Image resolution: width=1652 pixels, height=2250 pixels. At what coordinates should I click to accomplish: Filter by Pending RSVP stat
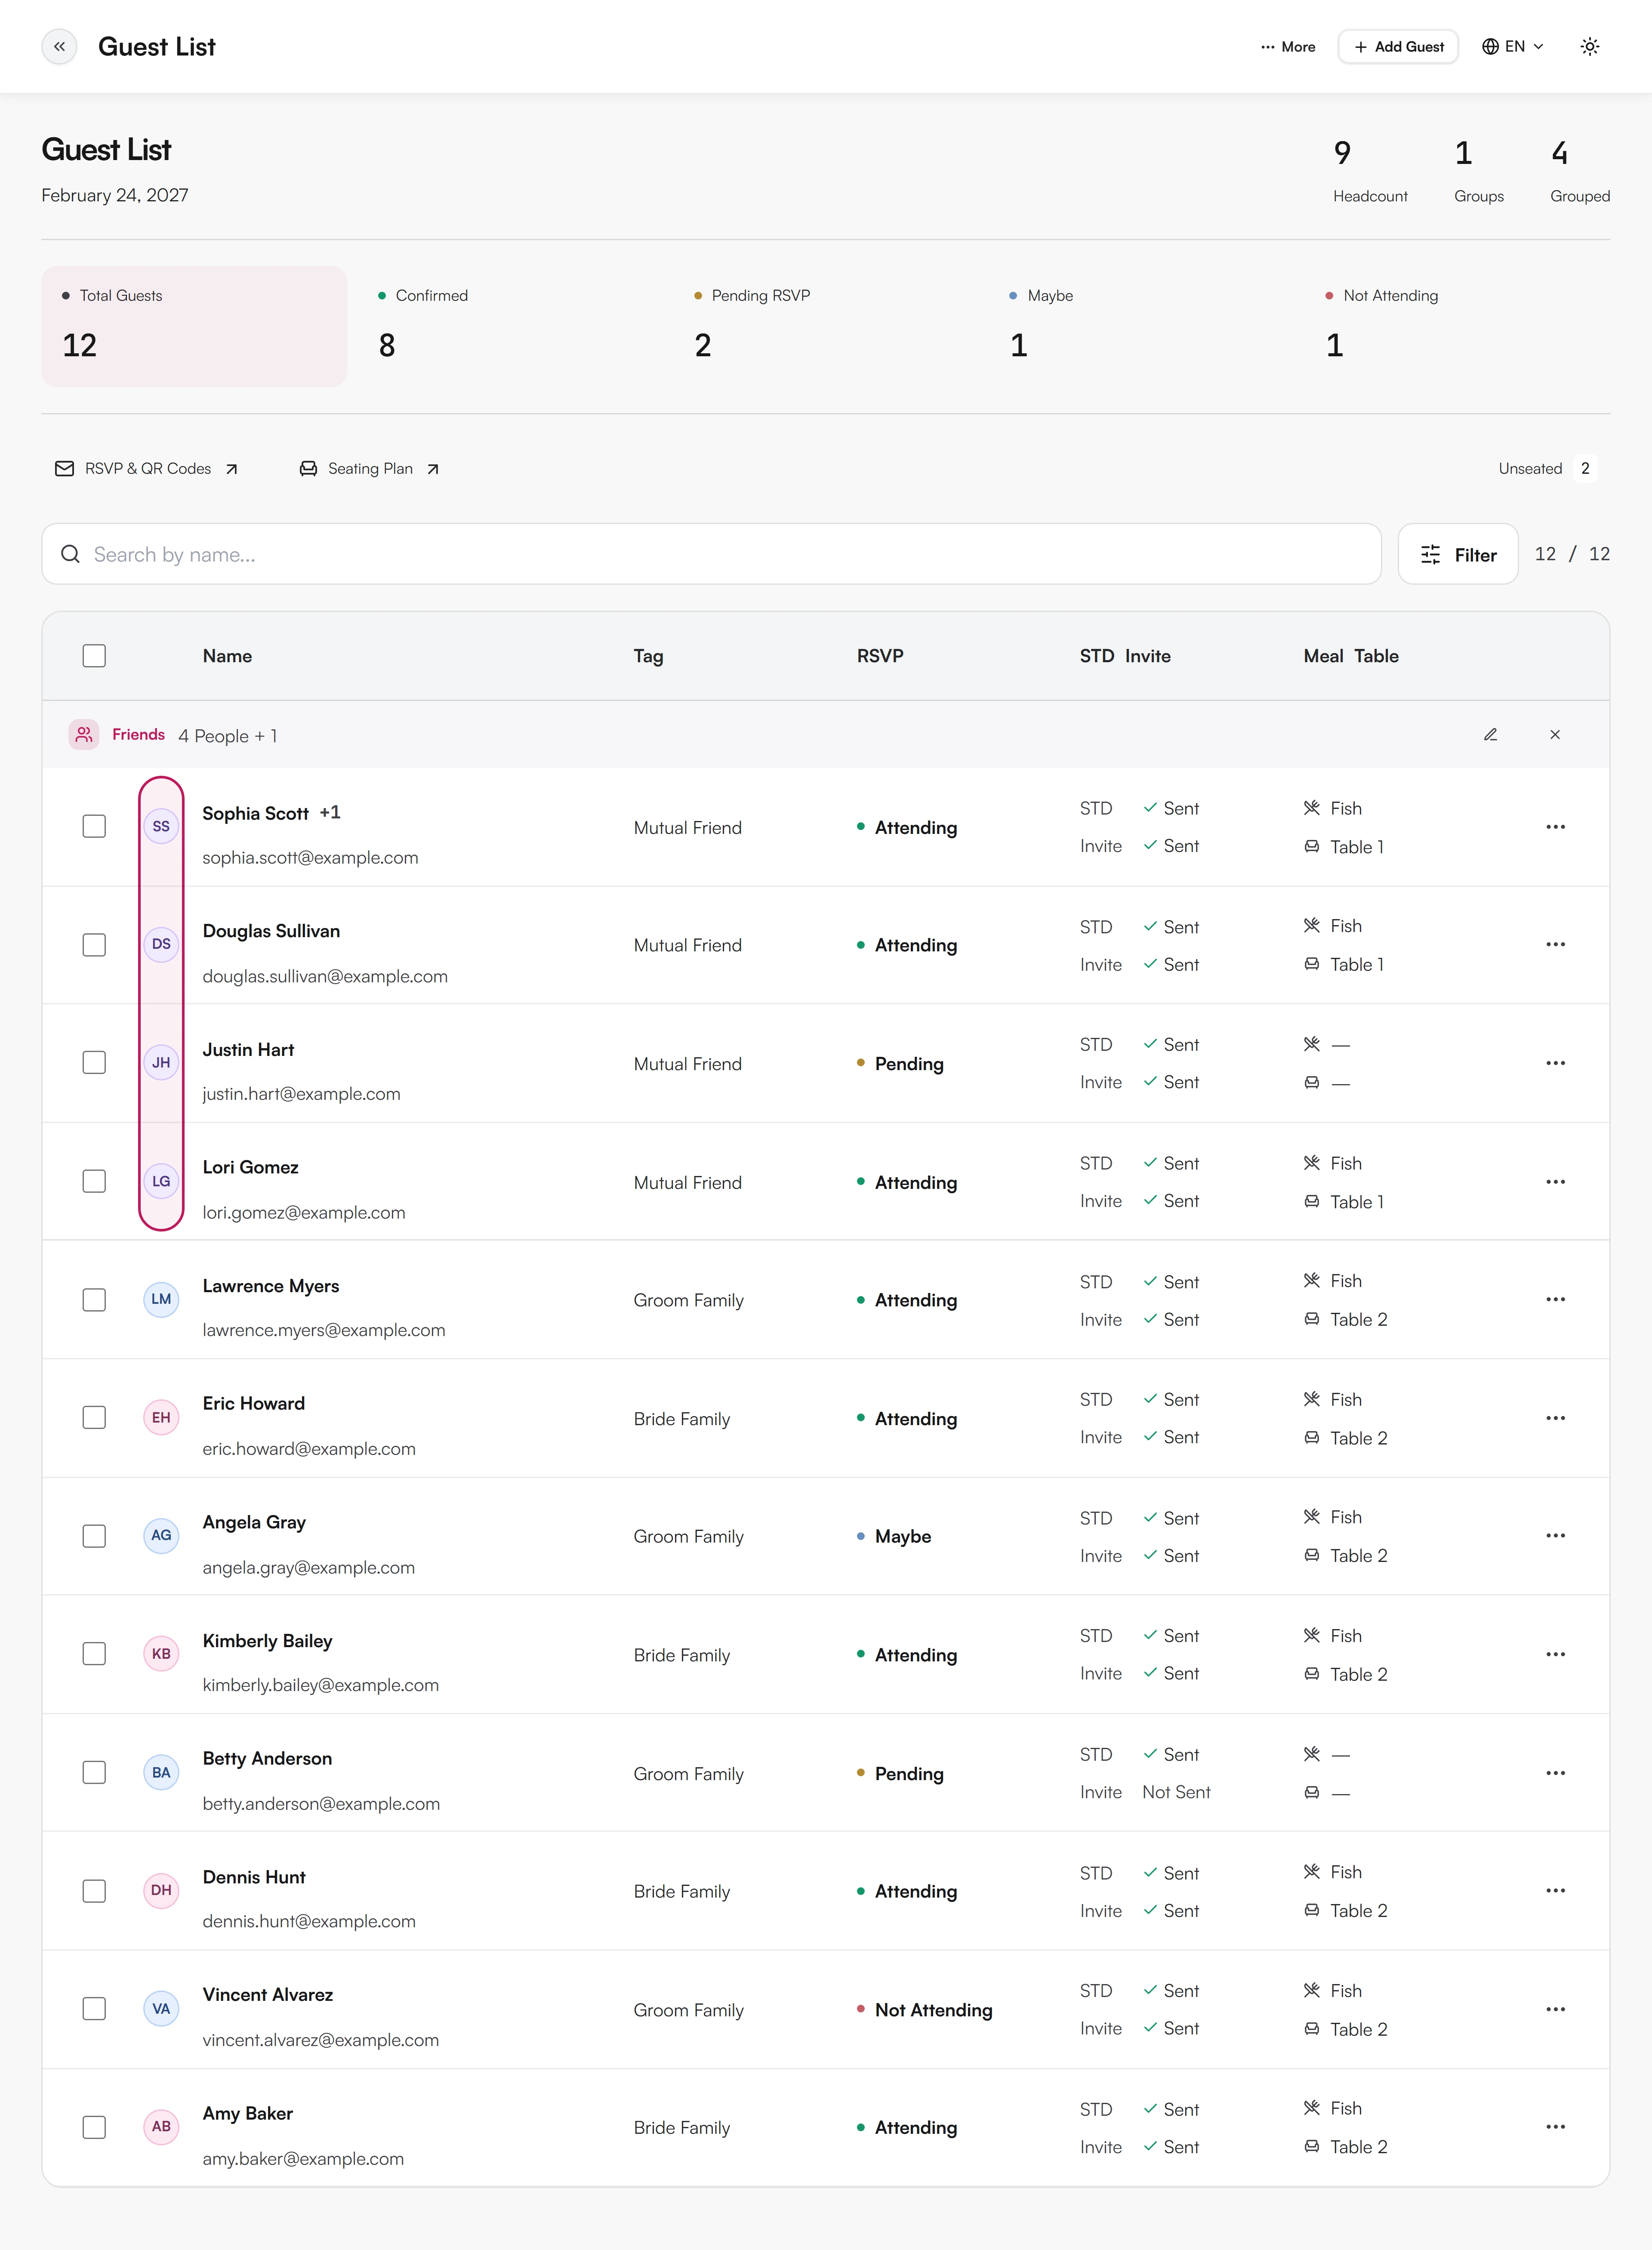click(x=826, y=326)
